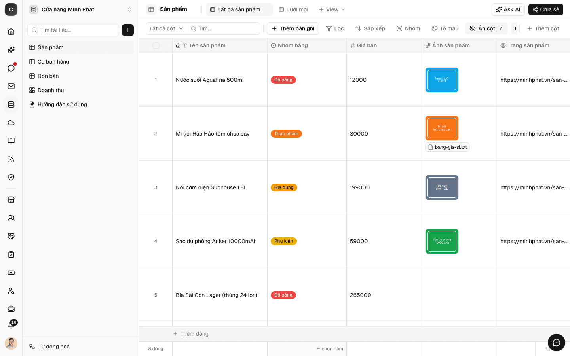Open the View dropdown to add view

332,9
